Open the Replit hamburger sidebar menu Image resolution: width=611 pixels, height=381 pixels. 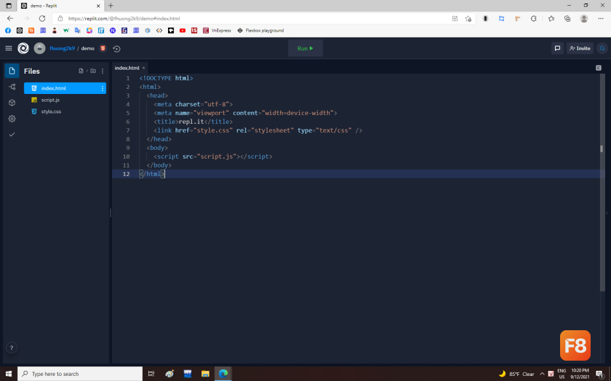tap(8, 48)
